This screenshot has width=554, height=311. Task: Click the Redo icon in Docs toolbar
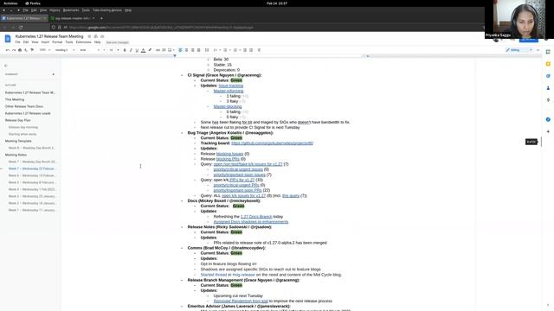click(x=14, y=50)
